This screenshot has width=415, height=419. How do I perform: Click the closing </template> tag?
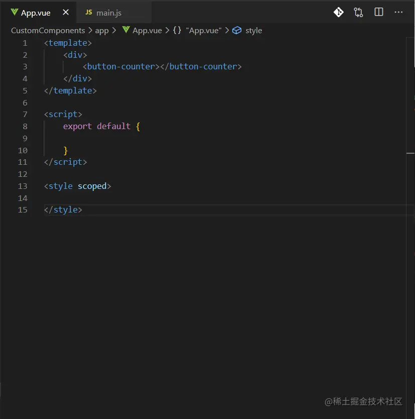click(x=70, y=90)
